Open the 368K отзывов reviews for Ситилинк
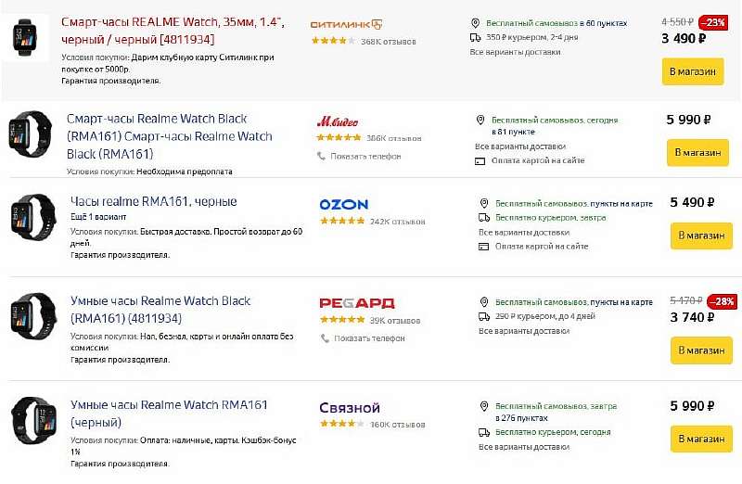This screenshot has width=742, height=484. coord(388,42)
